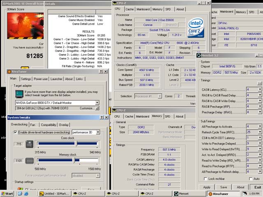This screenshot has width=263, height=197.
Task: Click the MemSet timings expand arrows icon
Action: [259, 83]
